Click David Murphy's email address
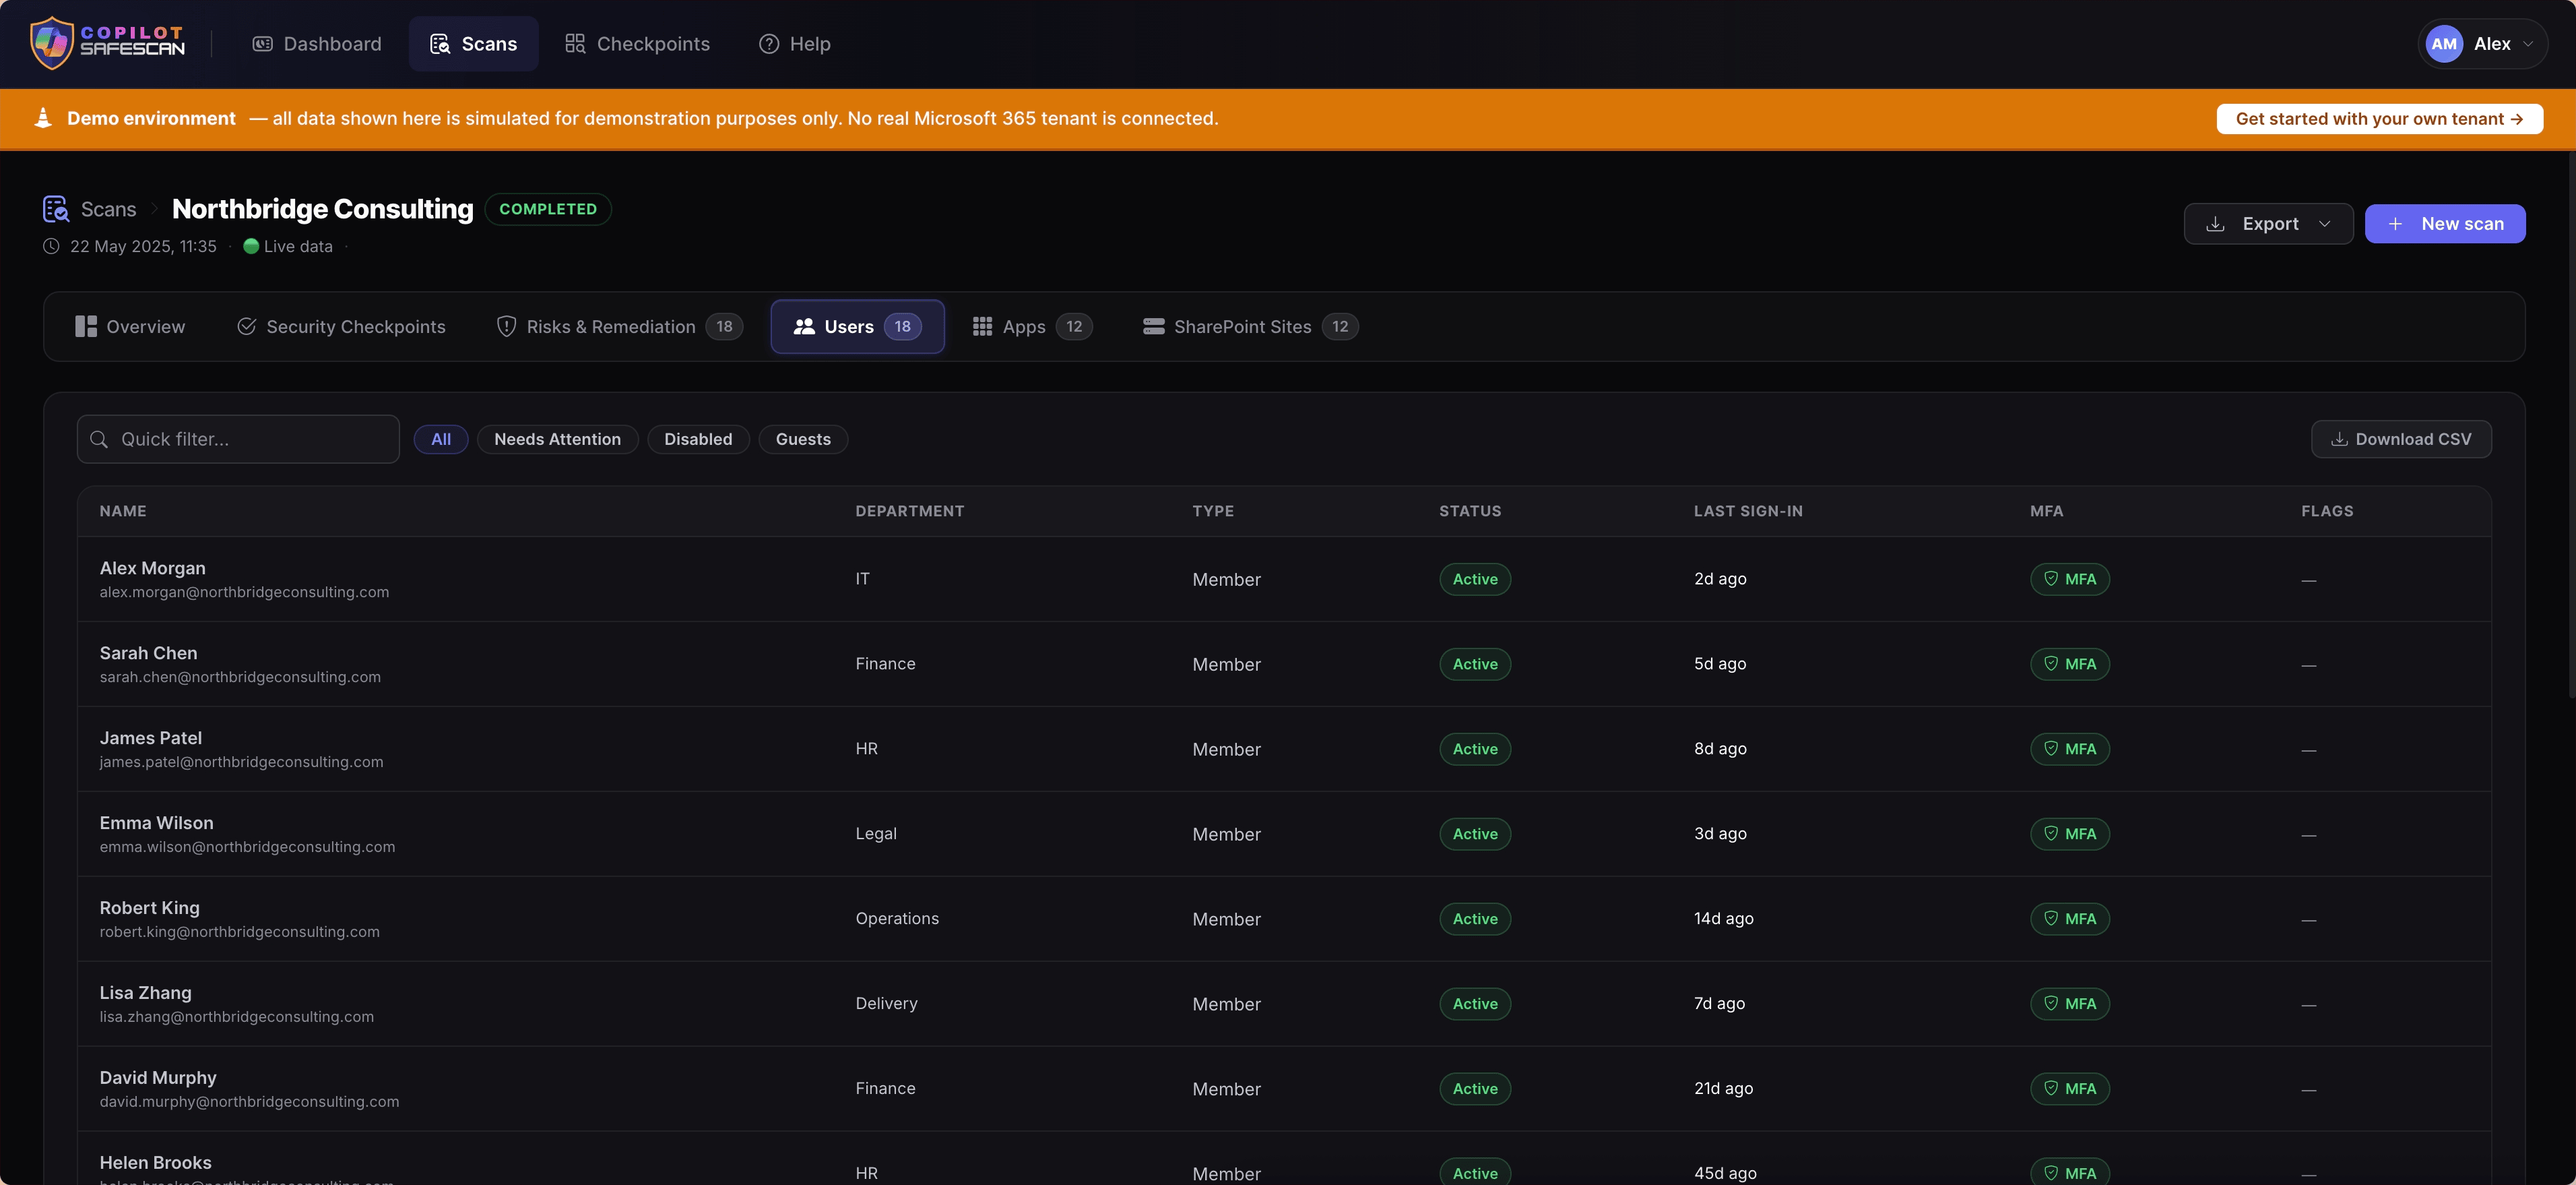 pos(249,1102)
